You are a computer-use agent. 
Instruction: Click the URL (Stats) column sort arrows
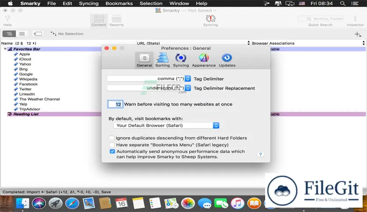point(248,43)
